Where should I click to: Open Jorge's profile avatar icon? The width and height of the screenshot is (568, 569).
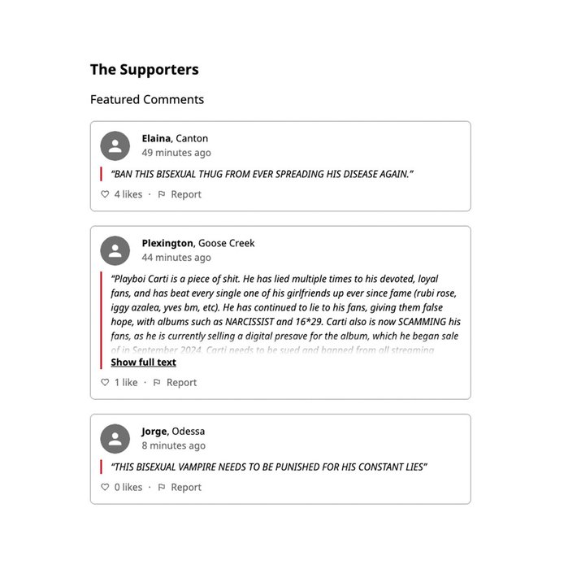point(115,439)
